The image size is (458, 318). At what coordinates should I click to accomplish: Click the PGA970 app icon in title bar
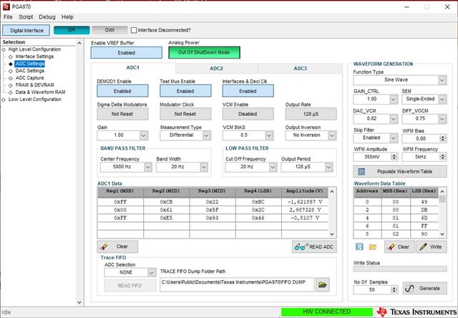(x=6, y=6)
